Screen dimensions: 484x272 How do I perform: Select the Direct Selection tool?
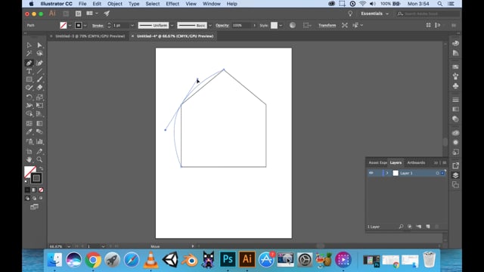(39, 45)
